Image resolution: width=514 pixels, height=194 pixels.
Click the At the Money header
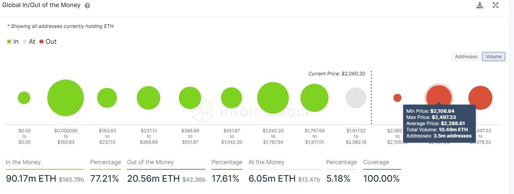point(266,162)
